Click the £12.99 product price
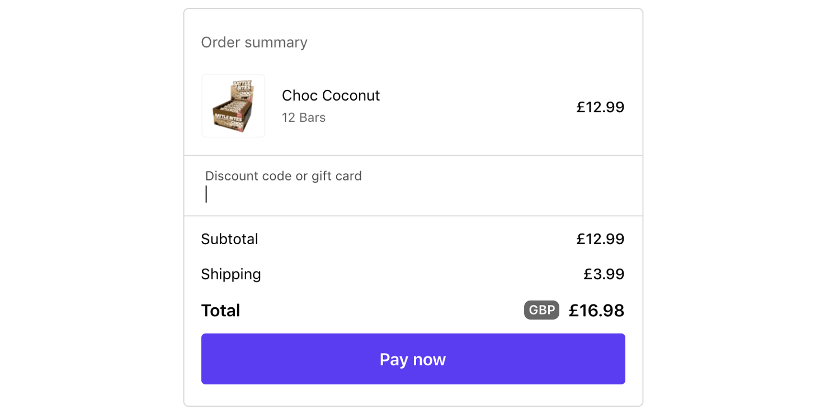Screen dimensions: 839x419 click(600, 107)
